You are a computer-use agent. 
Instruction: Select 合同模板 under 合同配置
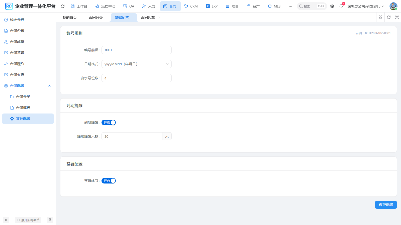point(28,108)
